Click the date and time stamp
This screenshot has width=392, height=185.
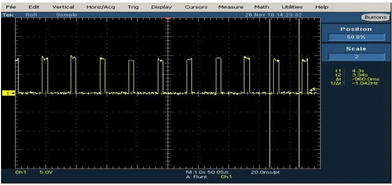[x=273, y=15]
